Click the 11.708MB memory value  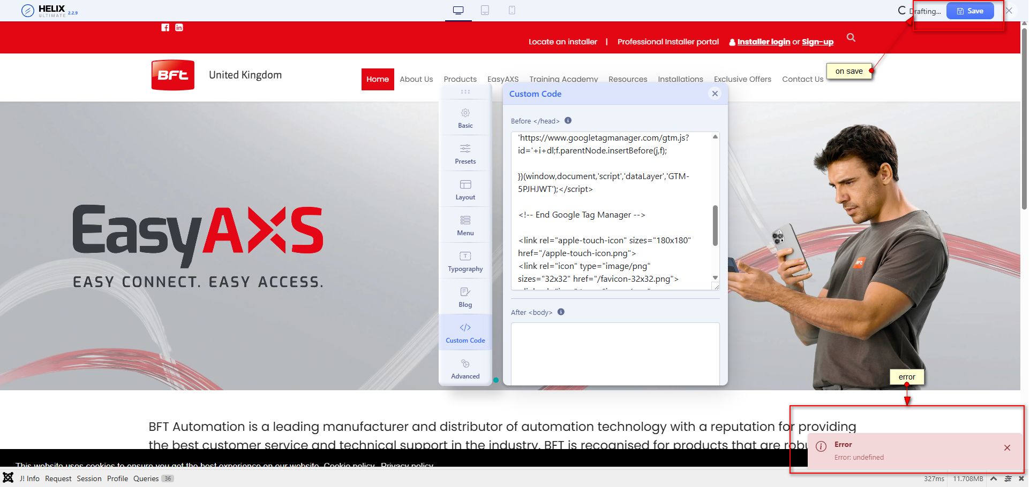pos(968,478)
